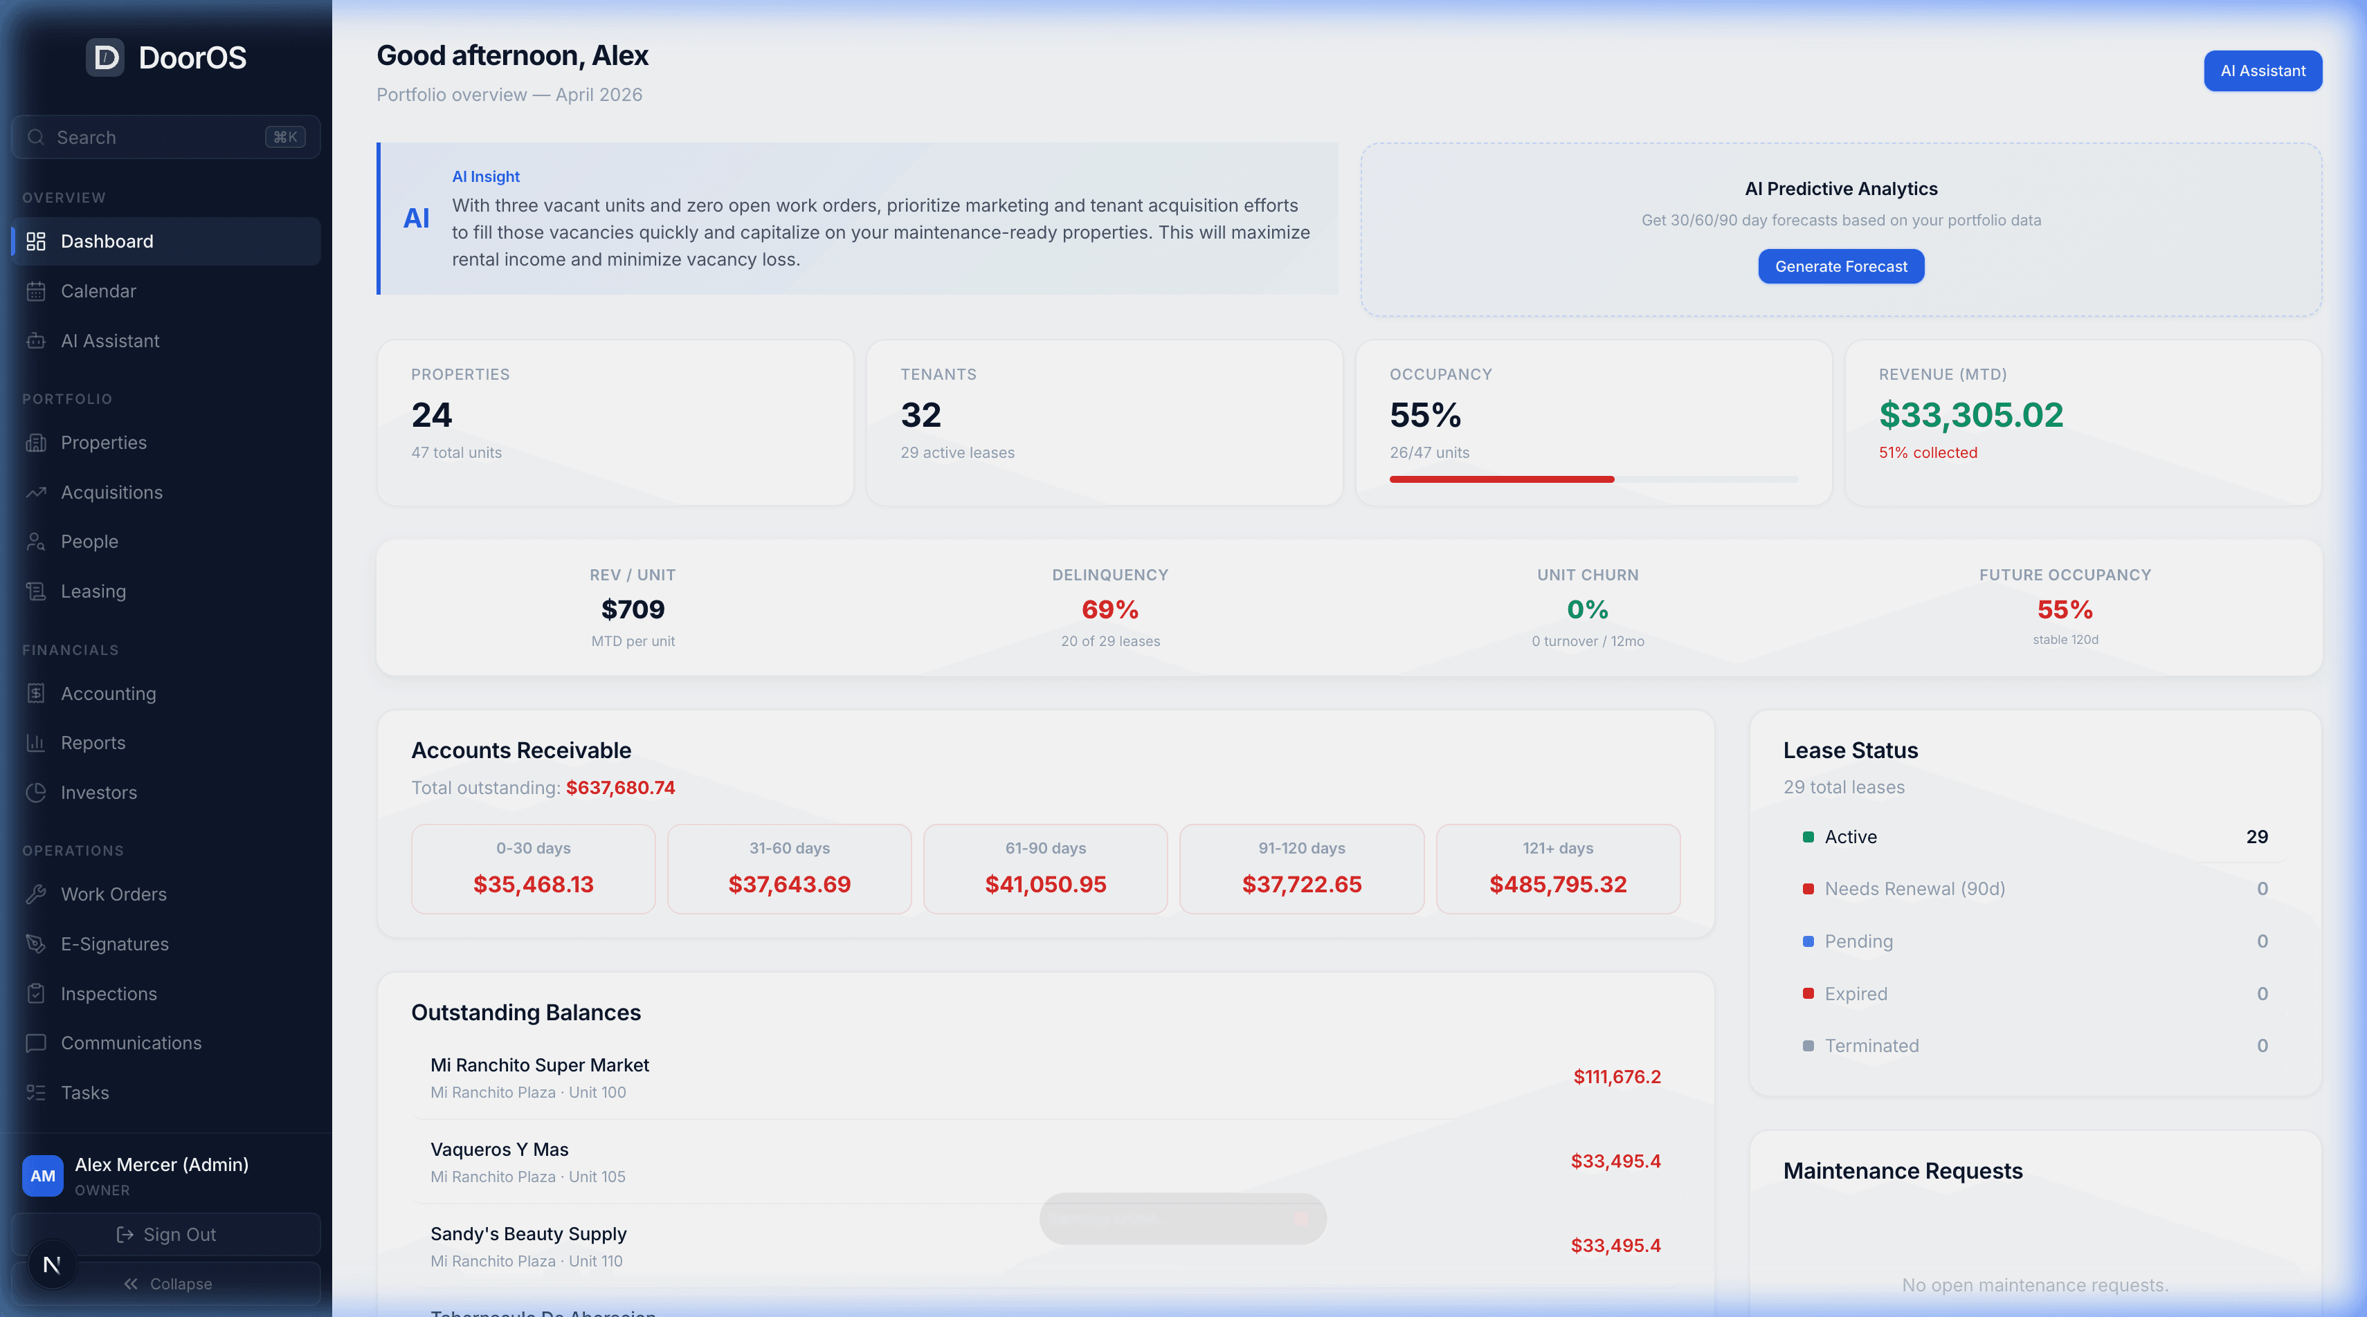Click the 61-90 days aging bucket
Image resolution: width=2367 pixels, height=1317 pixels.
click(1046, 869)
